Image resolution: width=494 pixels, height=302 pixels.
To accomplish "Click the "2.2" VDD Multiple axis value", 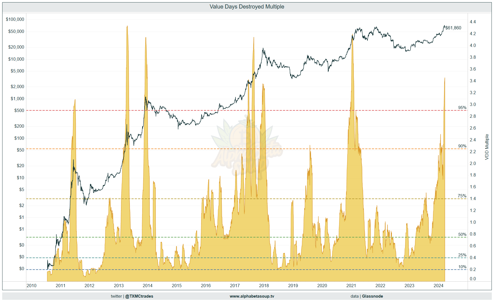I will [473, 152].
